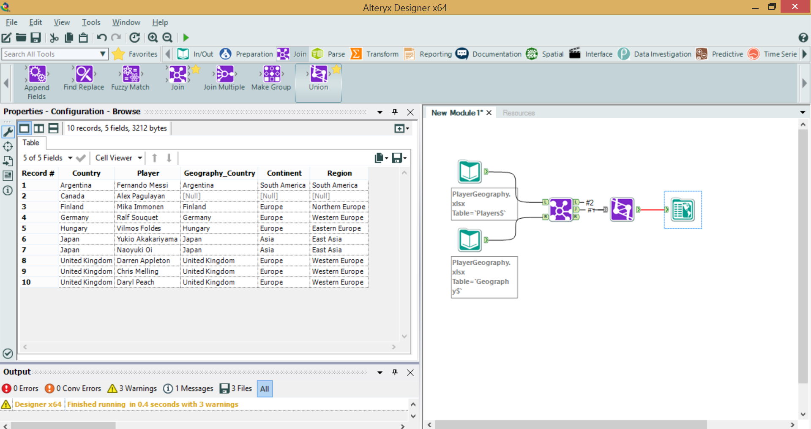
Task: Select the Browse tool node on canvas
Action: (683, 210)
